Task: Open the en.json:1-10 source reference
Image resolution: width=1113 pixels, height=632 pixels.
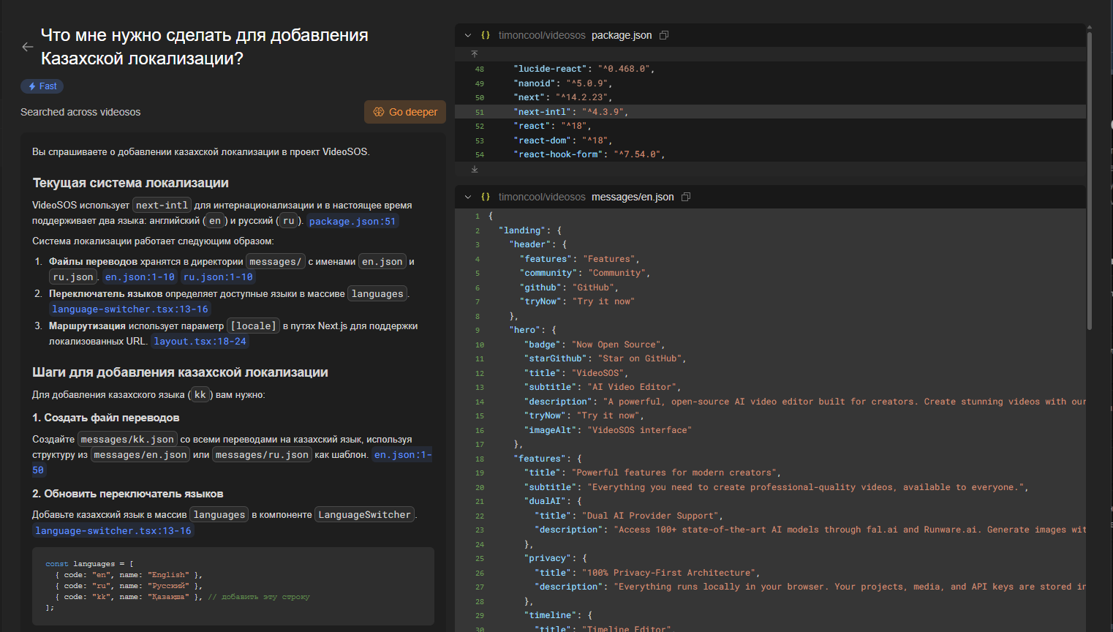Action: click(140, 277)
